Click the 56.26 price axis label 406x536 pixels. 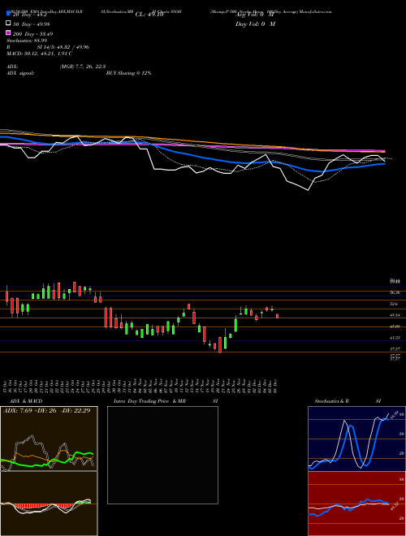point(395,292)
